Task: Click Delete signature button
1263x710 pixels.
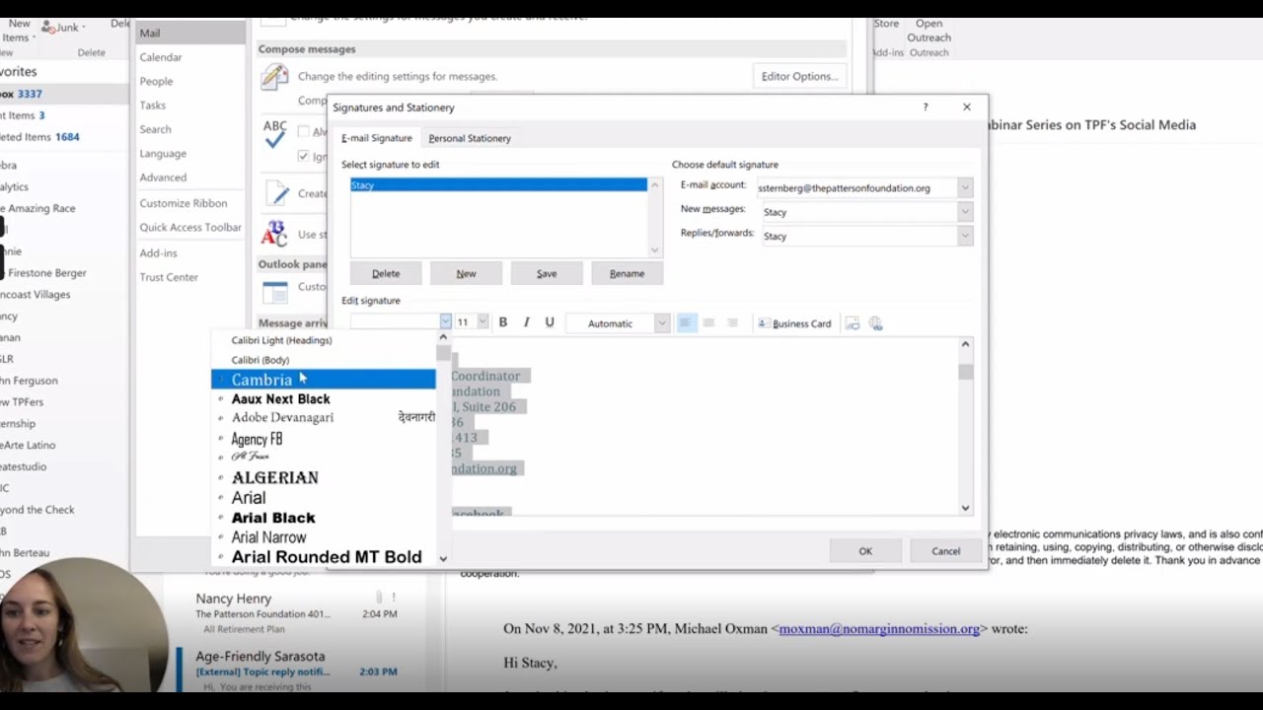Action: point(386,273)
